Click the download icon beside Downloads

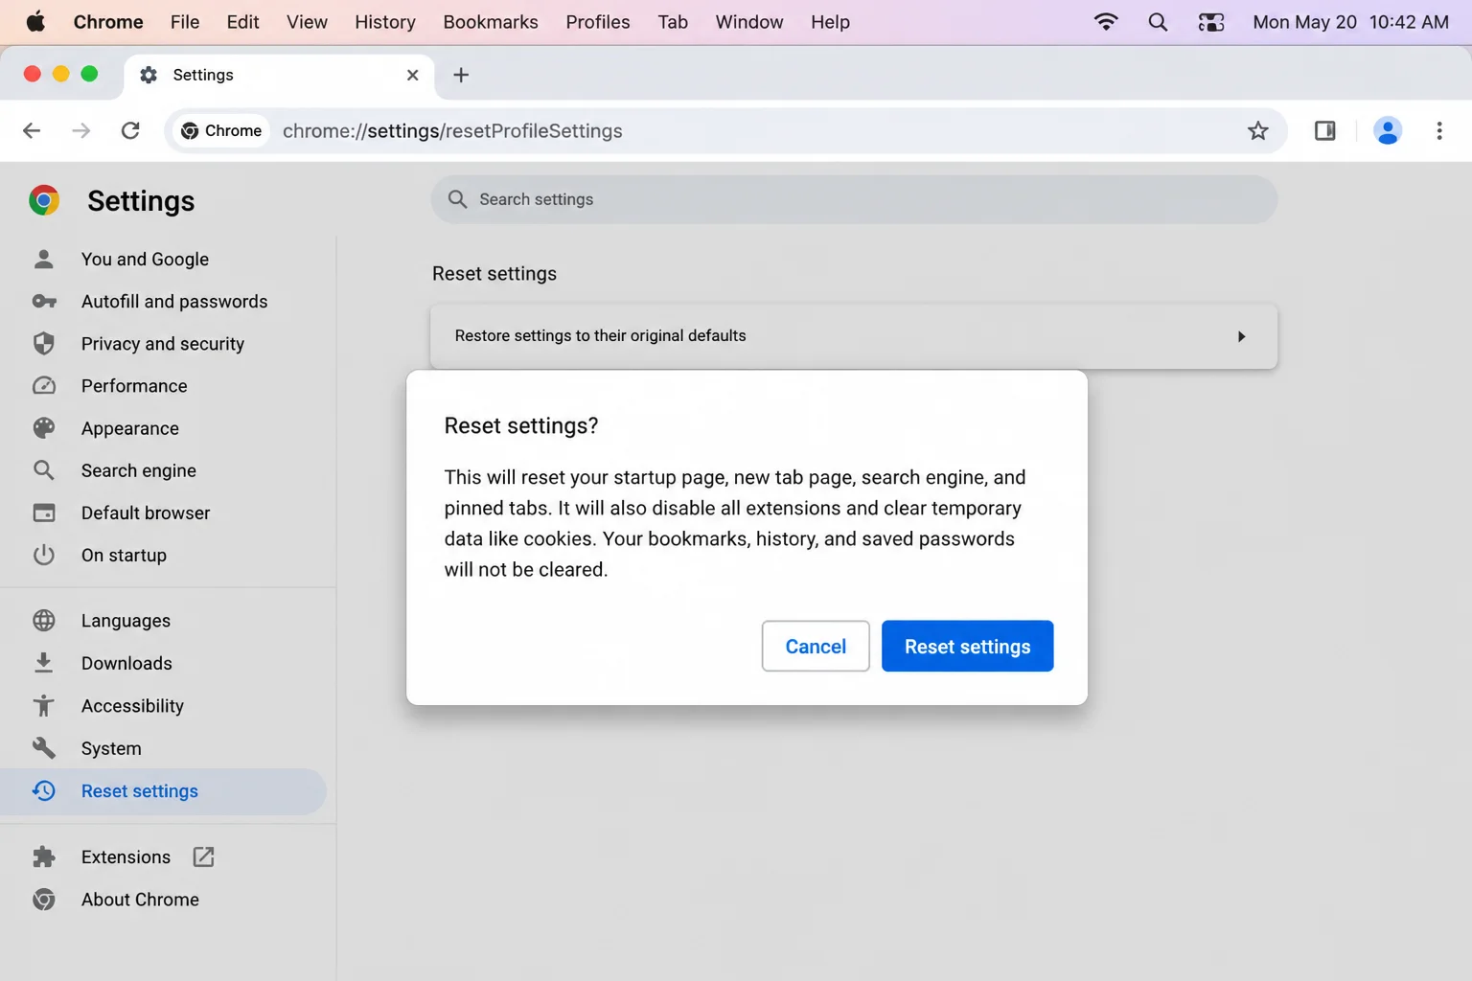(44, 663)
